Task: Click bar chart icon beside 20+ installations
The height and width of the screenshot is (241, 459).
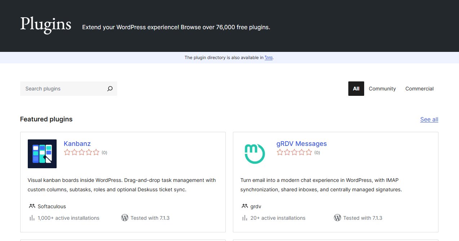Action: click(x=244, y=218)
